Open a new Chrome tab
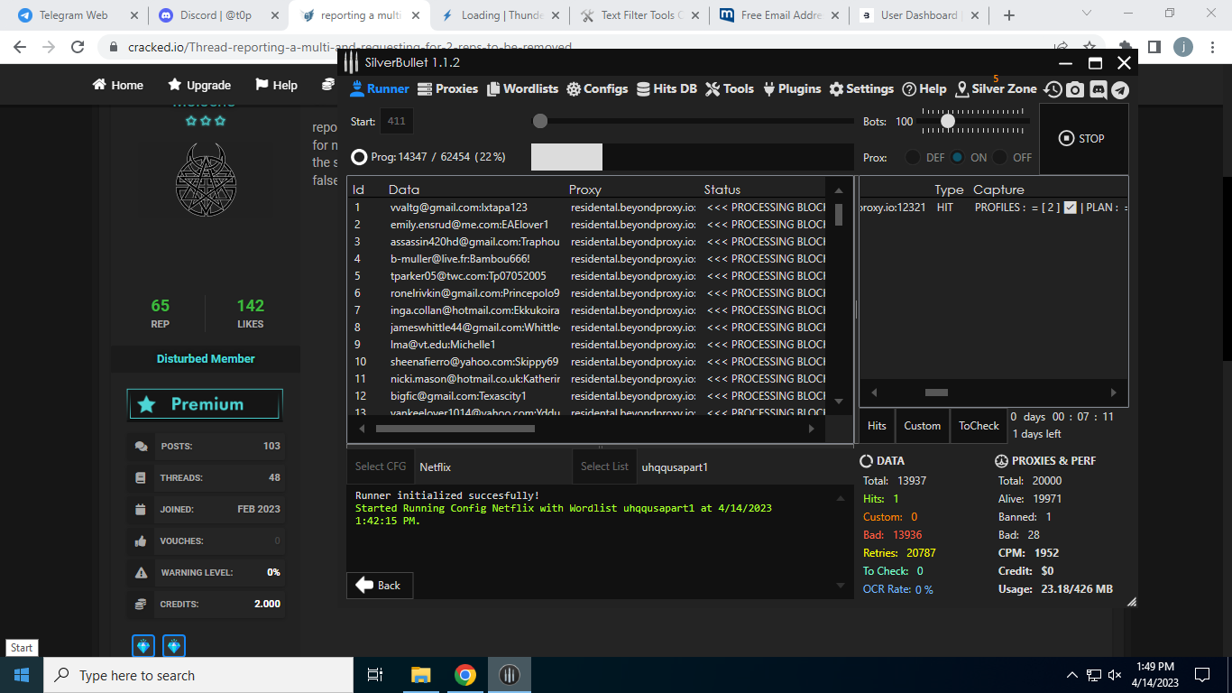Image resolution: width=1232 pixels, height=693 pixels. (x=1009, y=15)
